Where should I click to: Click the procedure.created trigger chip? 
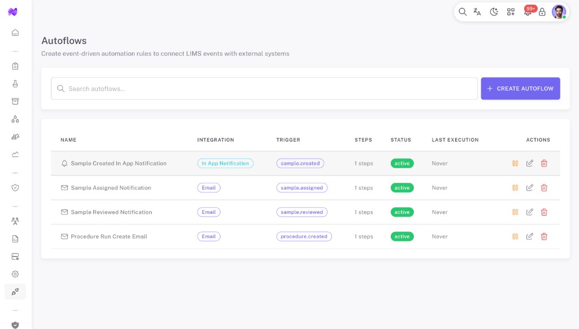(x=304, y=236)
